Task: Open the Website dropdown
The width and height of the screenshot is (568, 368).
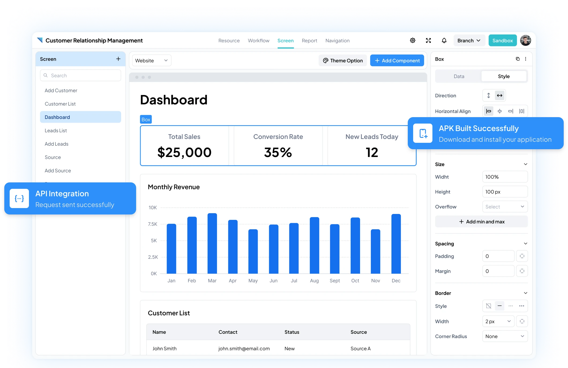Action: point(151,61)
